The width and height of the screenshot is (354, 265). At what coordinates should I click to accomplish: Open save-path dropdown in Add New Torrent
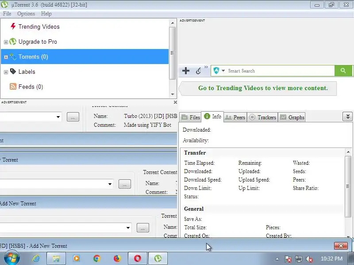point(128,227)
